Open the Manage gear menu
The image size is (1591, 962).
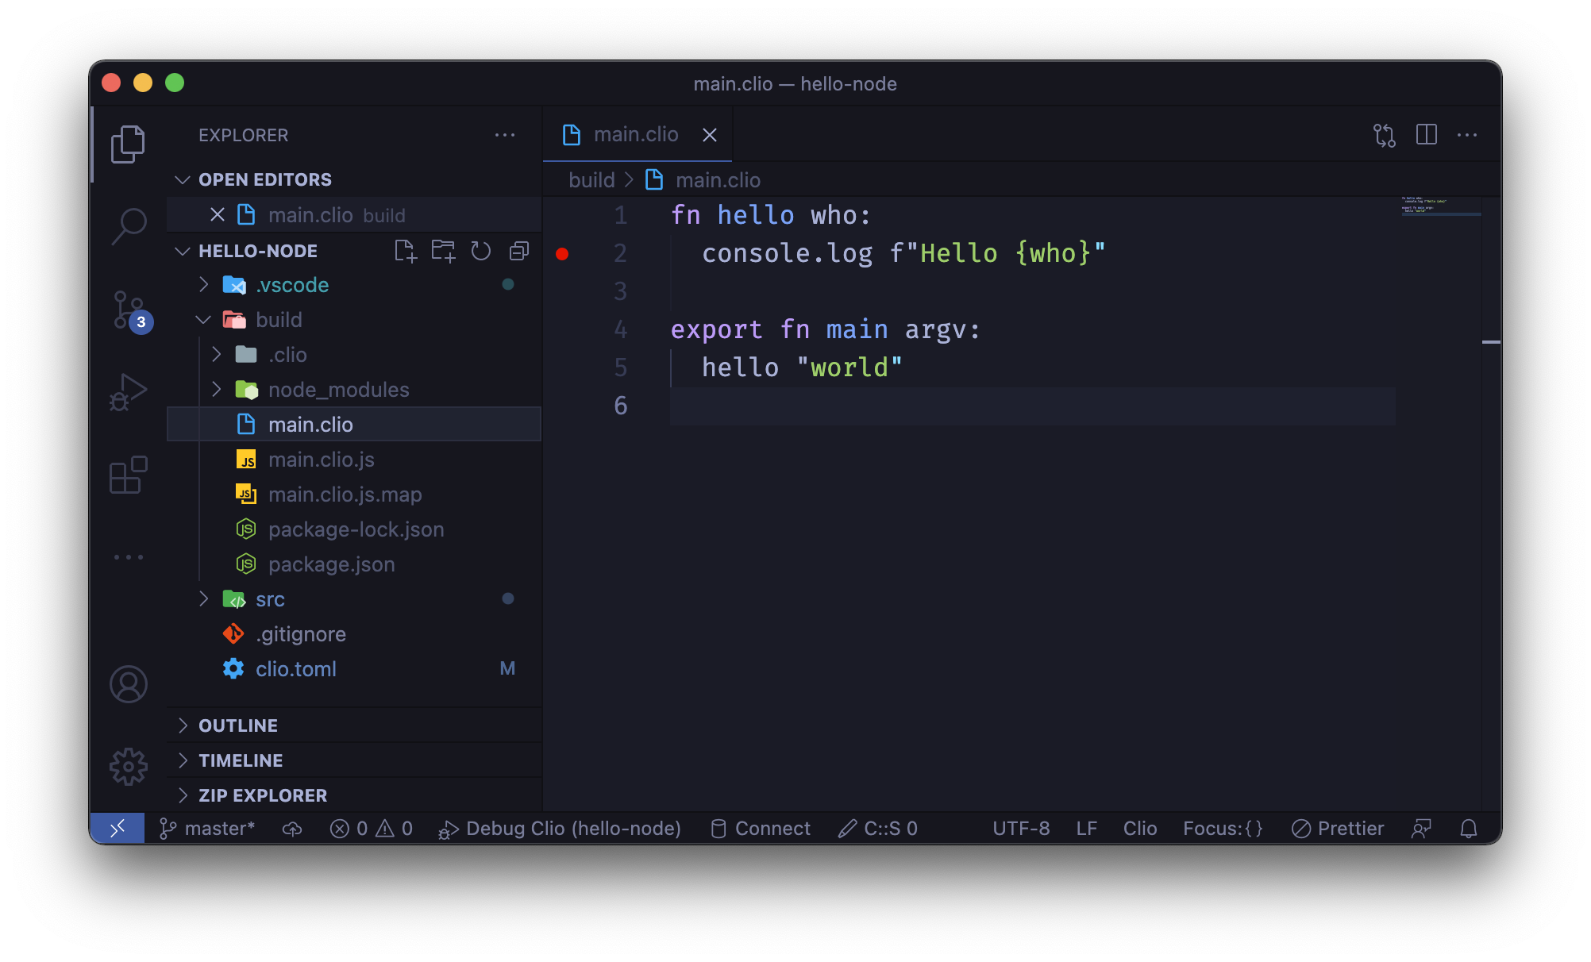tap(128, 767)
